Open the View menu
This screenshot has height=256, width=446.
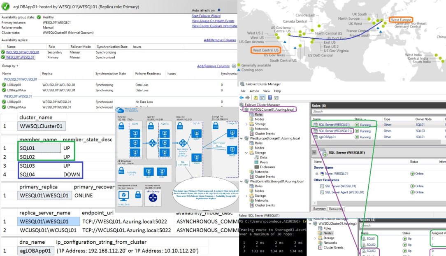point(266,91)
